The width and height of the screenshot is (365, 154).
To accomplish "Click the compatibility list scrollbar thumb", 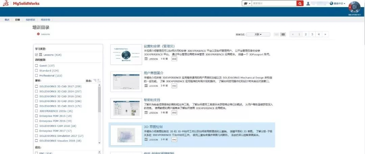I will (99, 99).
